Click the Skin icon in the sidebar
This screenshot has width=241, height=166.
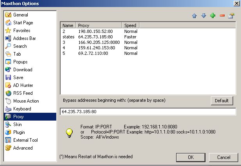coord(8,125)
